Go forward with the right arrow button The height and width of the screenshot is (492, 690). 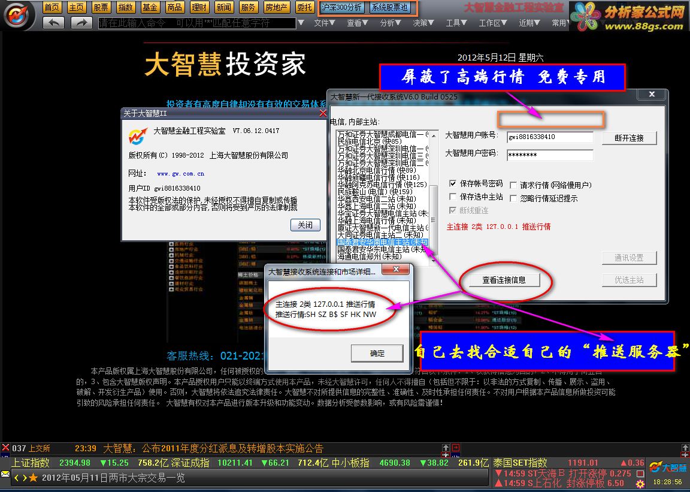pos(81,22)
